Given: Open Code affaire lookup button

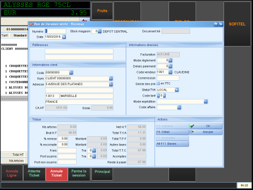Looking at the screenshot, I should click(x=179, y=107).
